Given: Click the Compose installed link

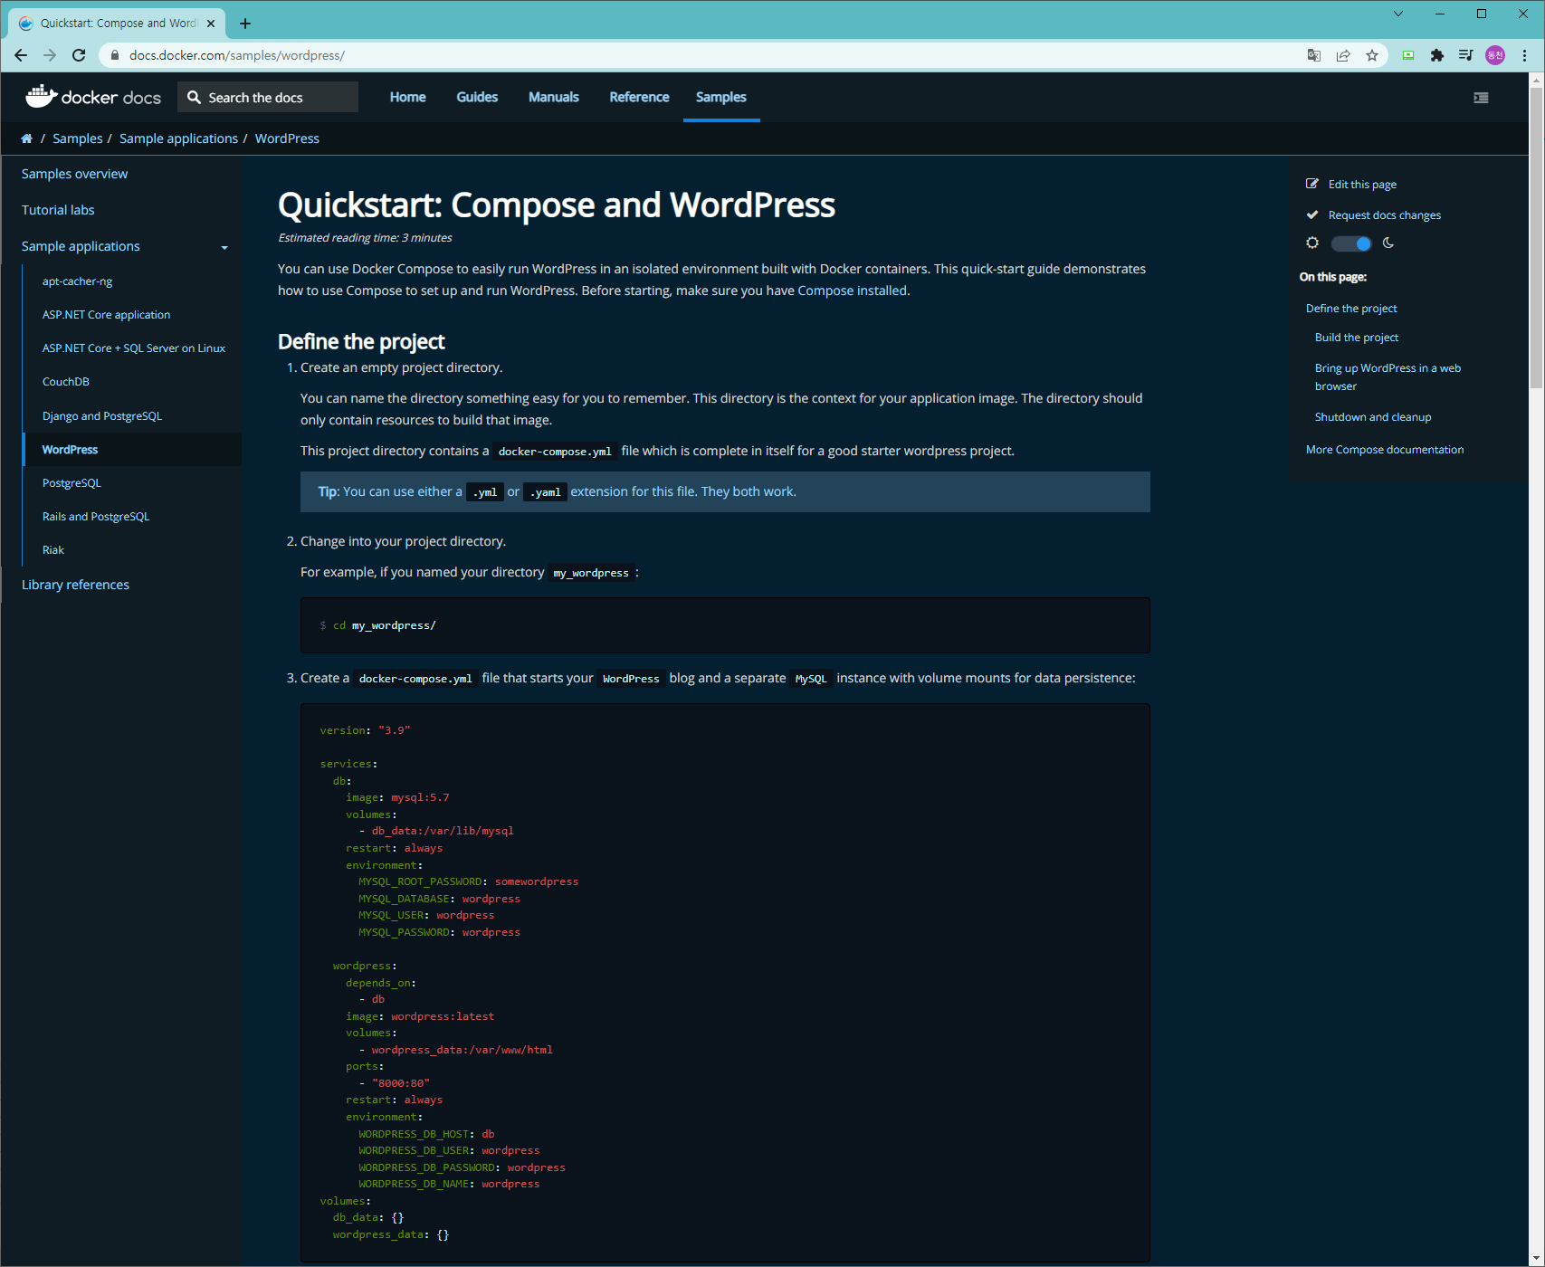Looking at the screenshot, I should (x=852, y=291).
